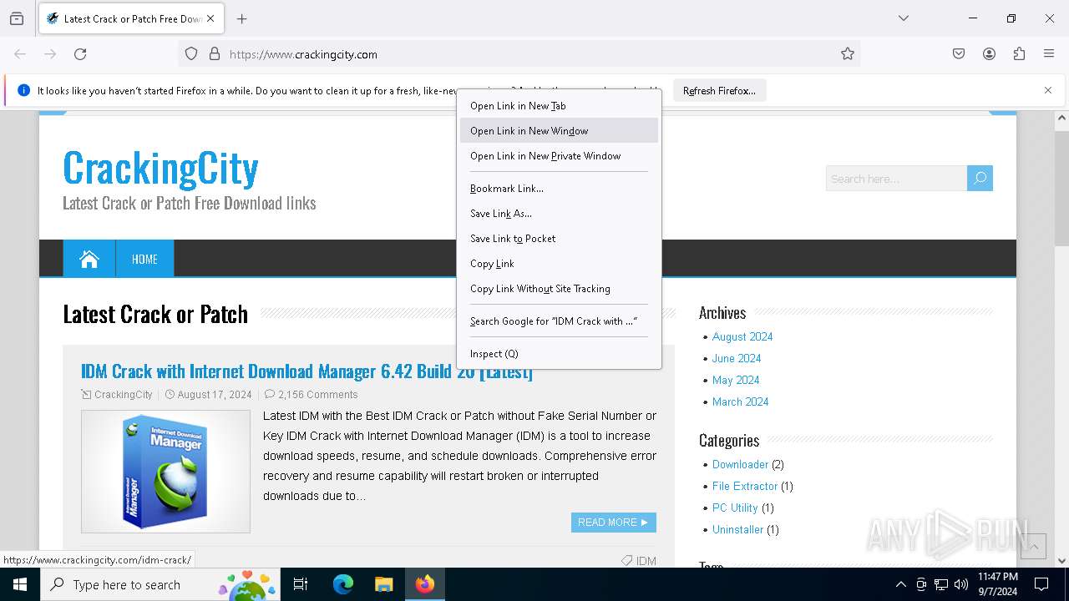Click the taskbar search box
This screenshot has width=1069, height=601.
160,584
